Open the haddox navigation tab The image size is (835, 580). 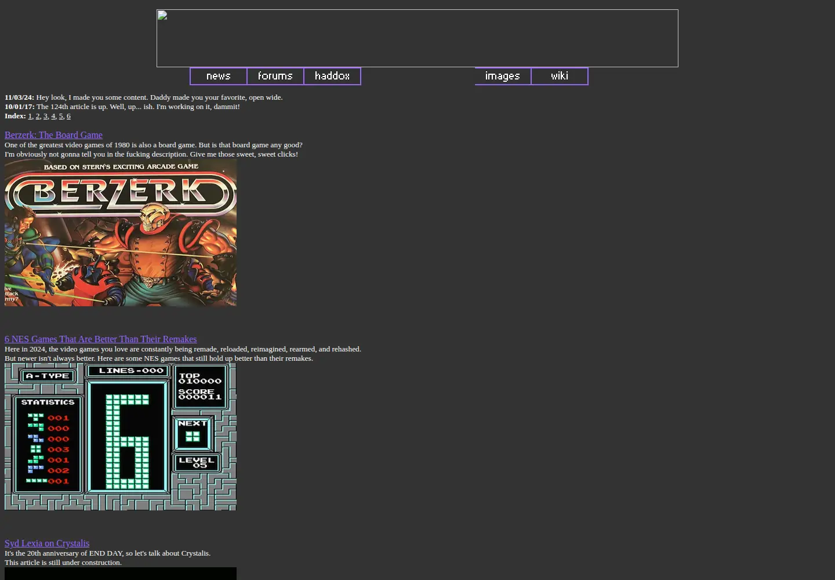click(x=332, y=77)
